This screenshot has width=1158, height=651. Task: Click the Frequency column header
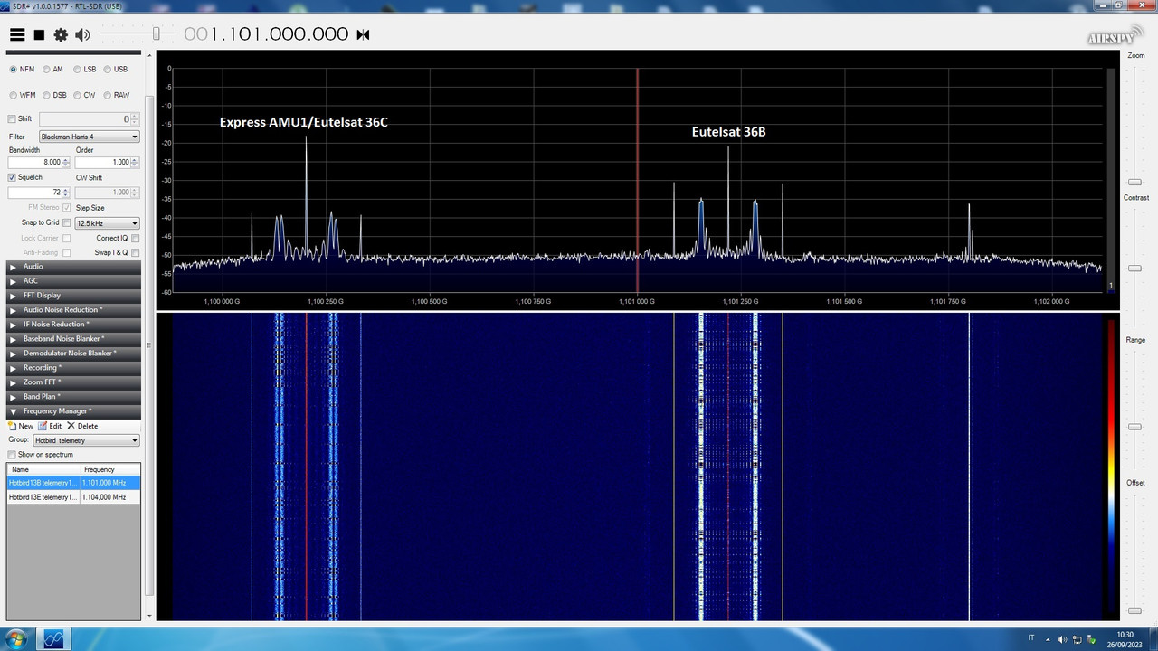click(x=110, y=469)
